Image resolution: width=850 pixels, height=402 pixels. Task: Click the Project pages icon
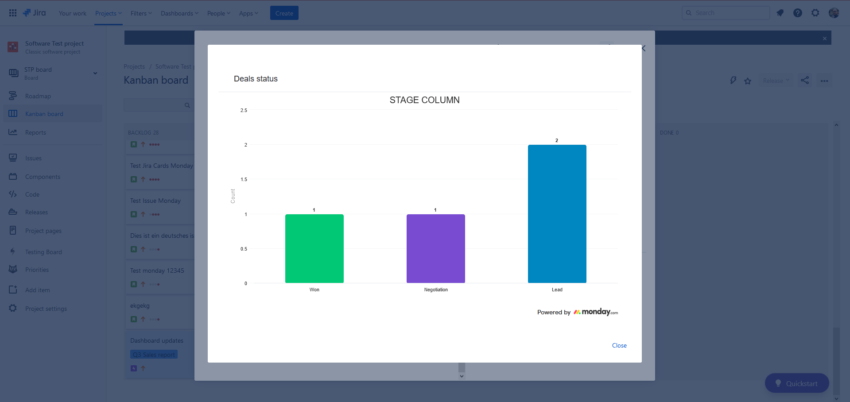(13, 230)
